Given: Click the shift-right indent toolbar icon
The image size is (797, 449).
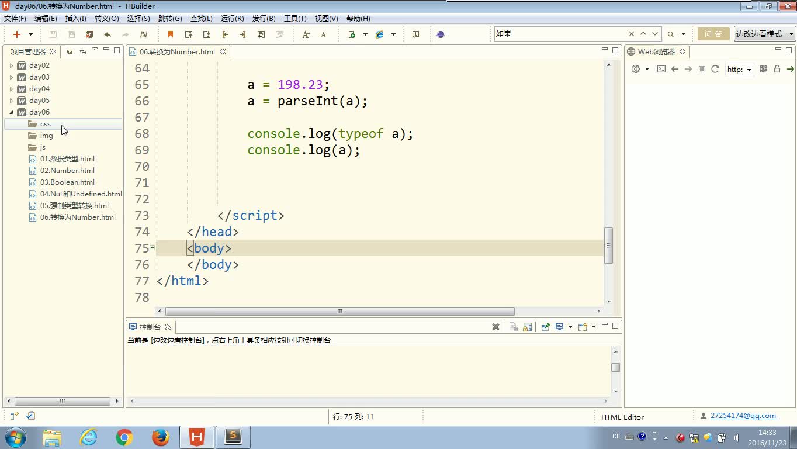Looking at the screenshot, I should click(243, 34).
